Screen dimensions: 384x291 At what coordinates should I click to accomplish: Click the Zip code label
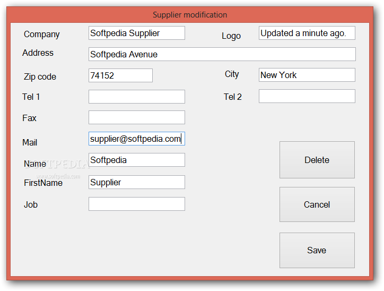pos(40,77)
